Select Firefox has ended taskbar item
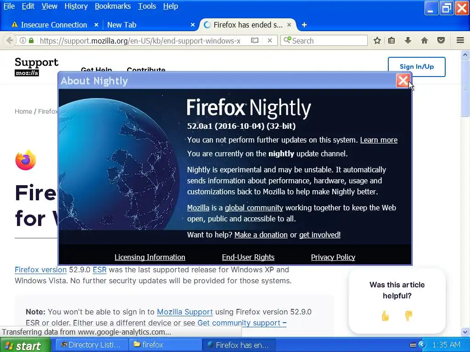This screenshot has width=470, height=352. coord(239,345)
